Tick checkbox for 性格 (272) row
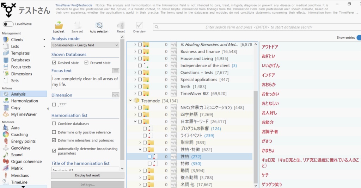The image size is (361, 188). coord(149,157)
